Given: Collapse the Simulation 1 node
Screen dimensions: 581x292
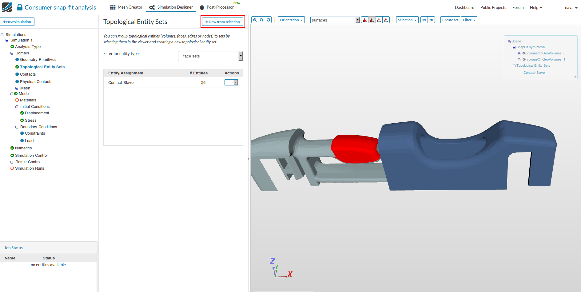Looking at the screenshot, I should pos(7,41).
